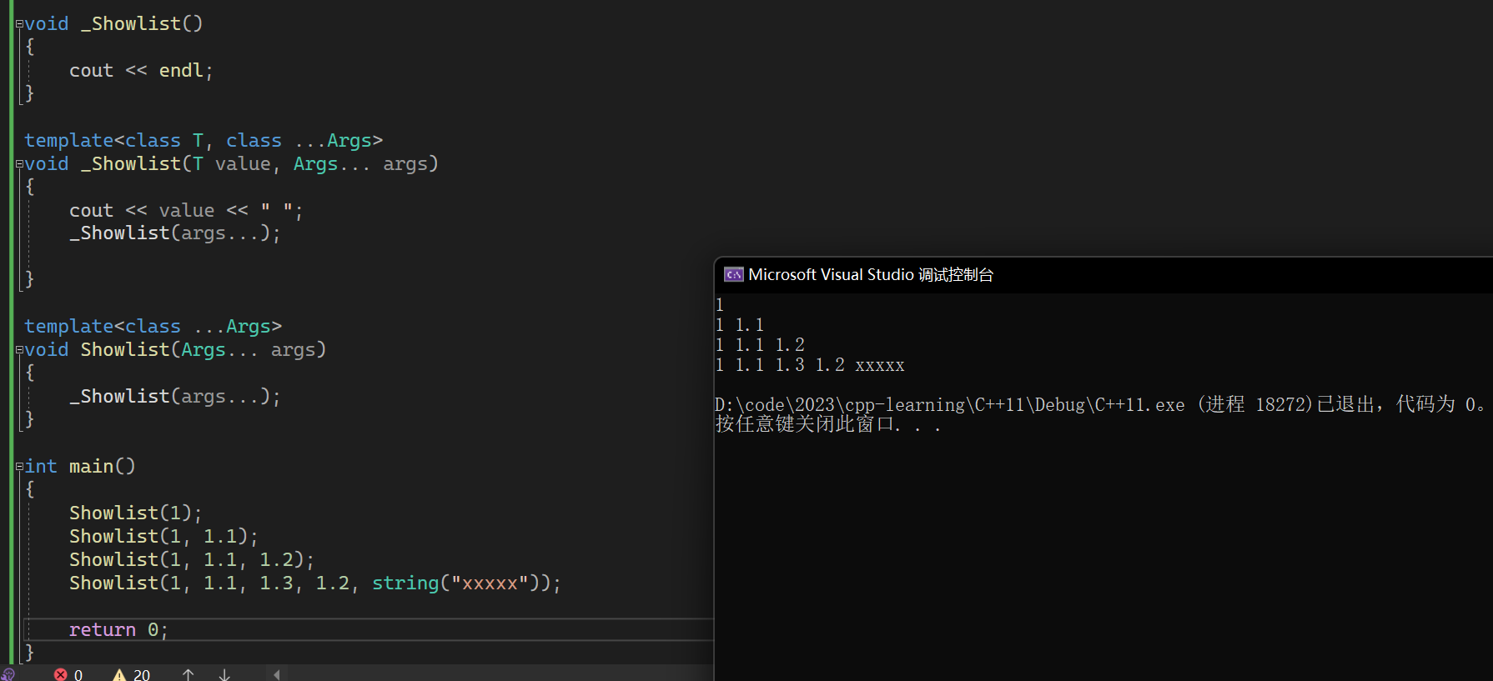Click the debug console window icon
This screenshot has width=1493, height=681.
point(734,274)
